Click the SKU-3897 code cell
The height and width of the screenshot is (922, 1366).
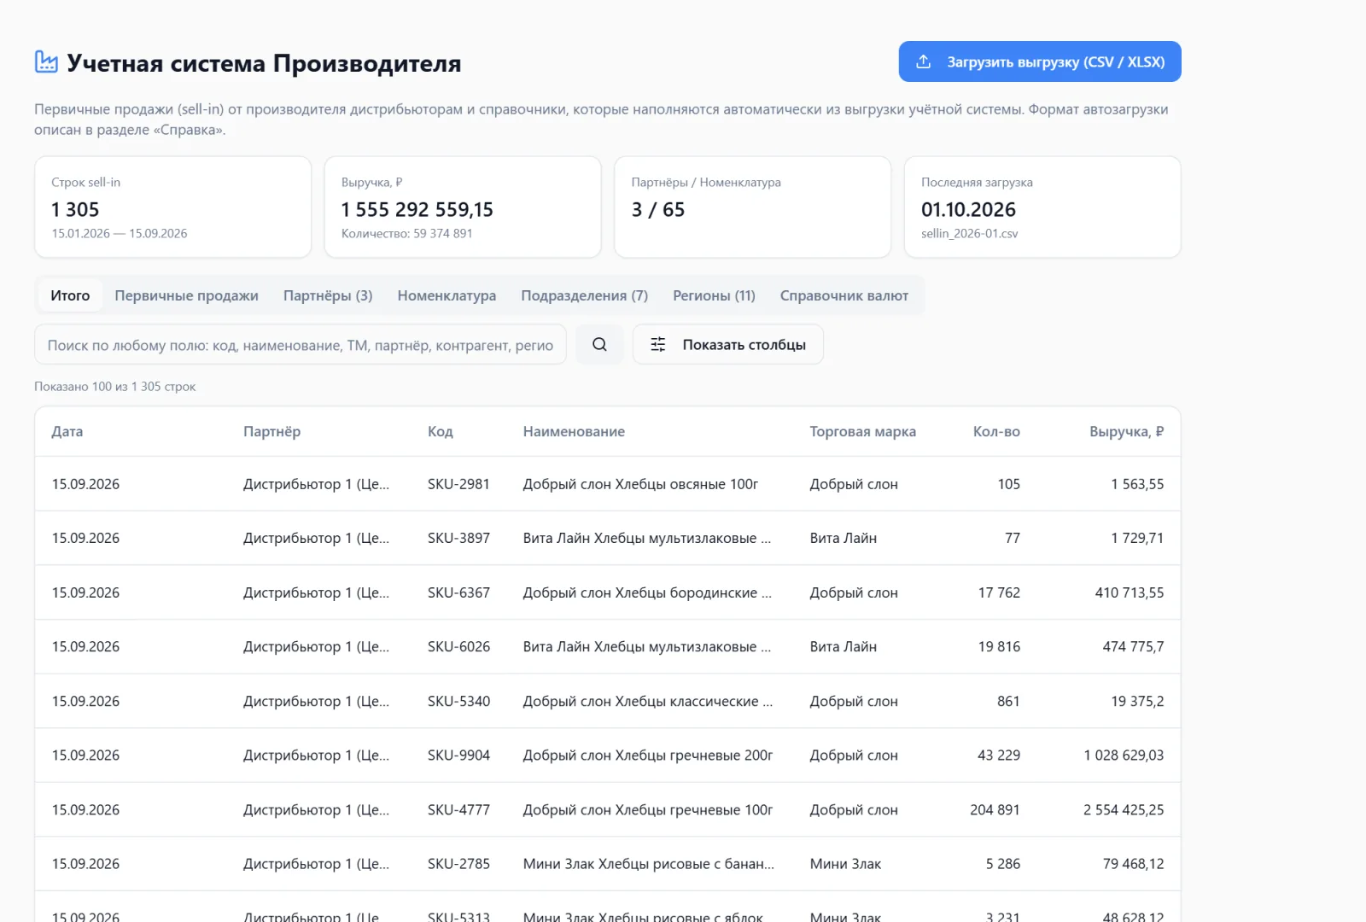point(458,538)
